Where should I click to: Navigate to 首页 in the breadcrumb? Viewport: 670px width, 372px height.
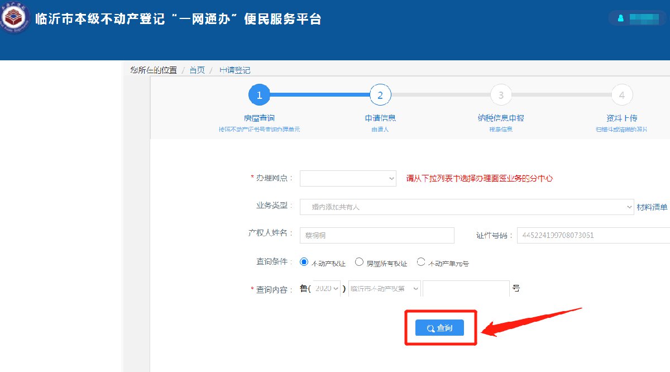[x=197, y=70]
